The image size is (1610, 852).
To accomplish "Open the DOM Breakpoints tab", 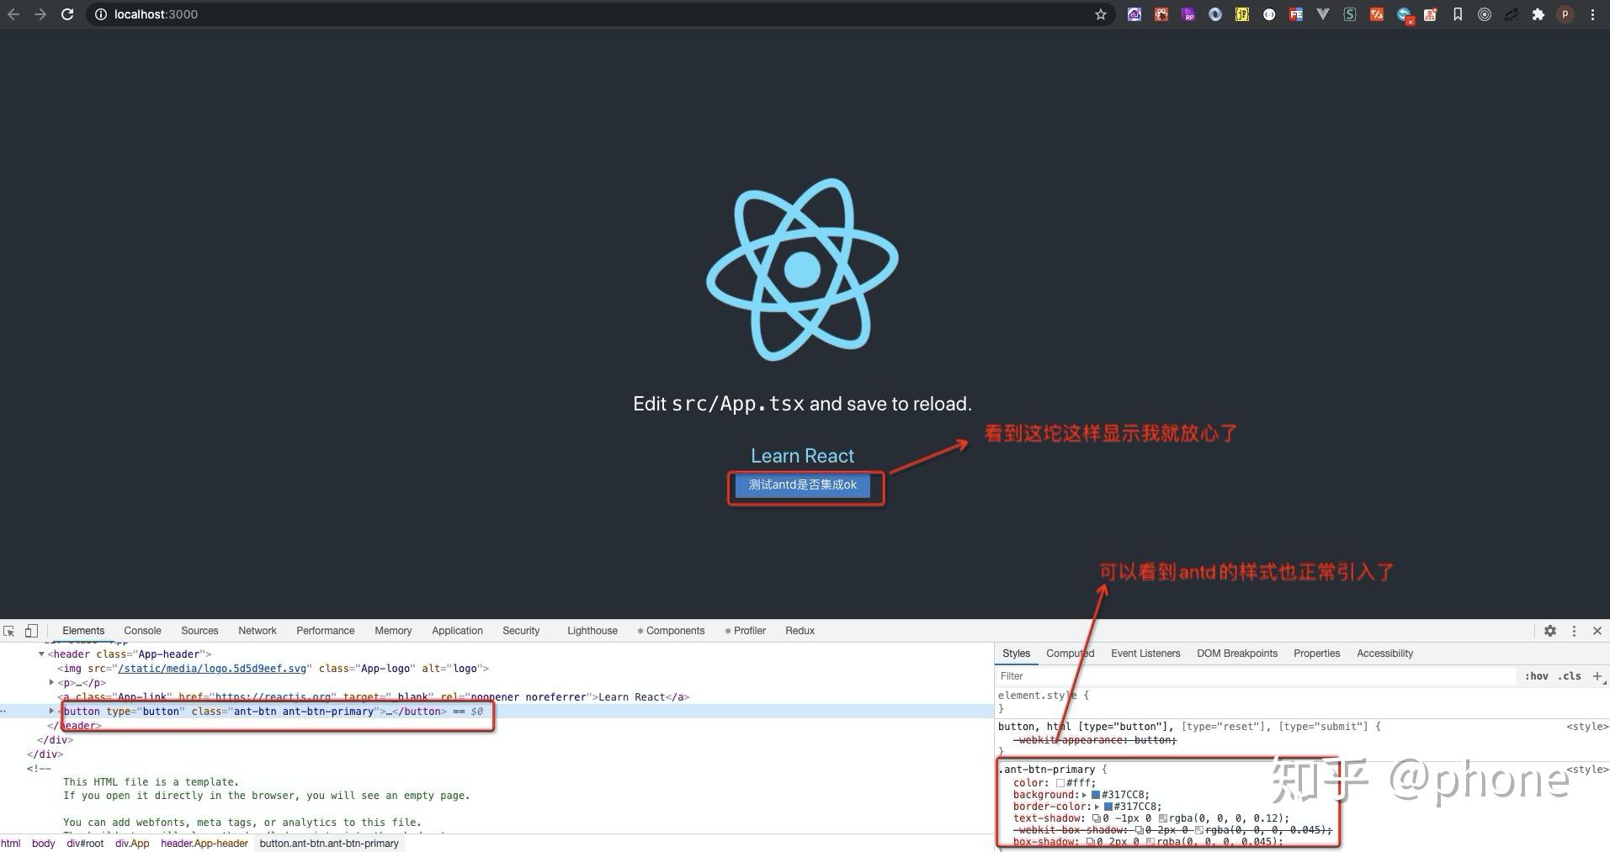I will [1237, 654].
